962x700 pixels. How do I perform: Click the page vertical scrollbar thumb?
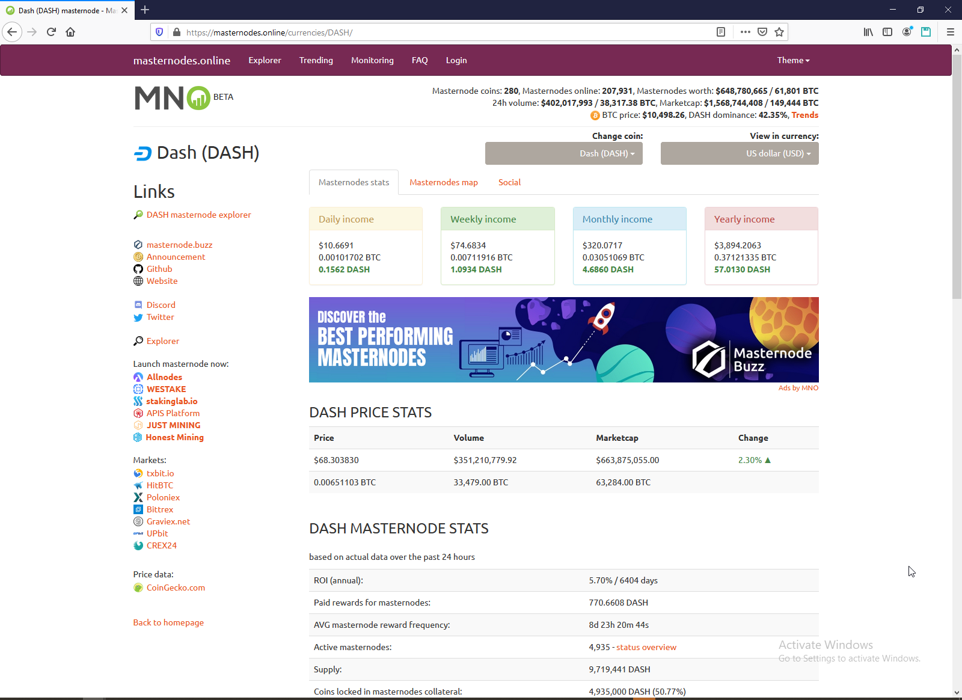(x=957, y=177)
